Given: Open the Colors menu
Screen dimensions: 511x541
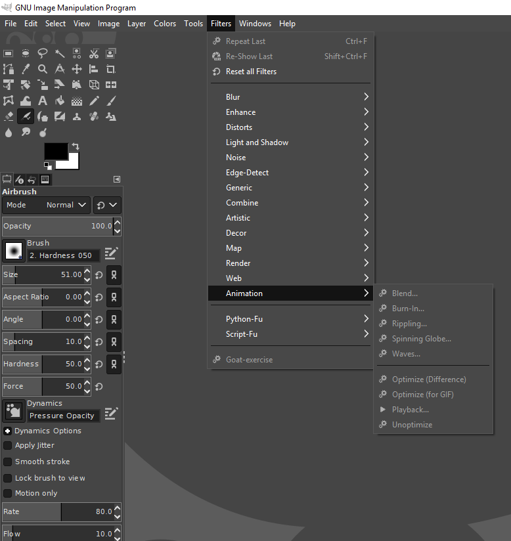Looking at the screenshot, I should (x=165, y=24).
